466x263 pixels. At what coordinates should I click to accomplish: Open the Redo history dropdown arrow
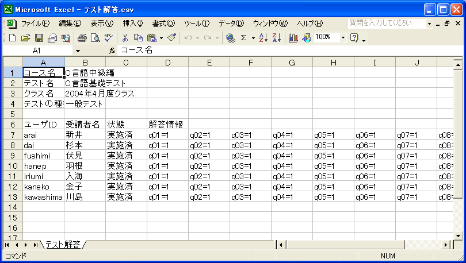coord(217,38)
